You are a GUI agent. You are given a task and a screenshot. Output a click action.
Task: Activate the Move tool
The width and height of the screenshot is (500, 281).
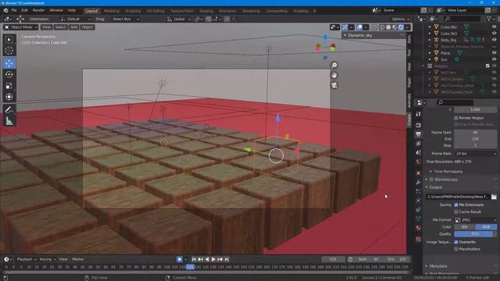(x=9, y=63)
